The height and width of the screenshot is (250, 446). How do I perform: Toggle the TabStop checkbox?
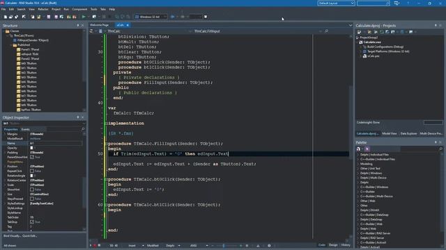[32, 222]
